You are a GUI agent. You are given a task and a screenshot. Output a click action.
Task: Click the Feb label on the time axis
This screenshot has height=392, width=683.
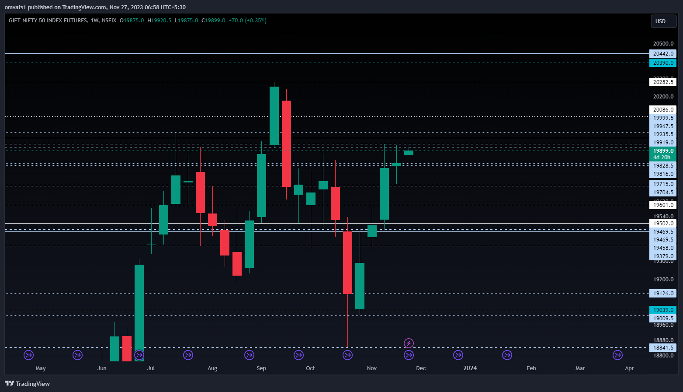(531, 368)
